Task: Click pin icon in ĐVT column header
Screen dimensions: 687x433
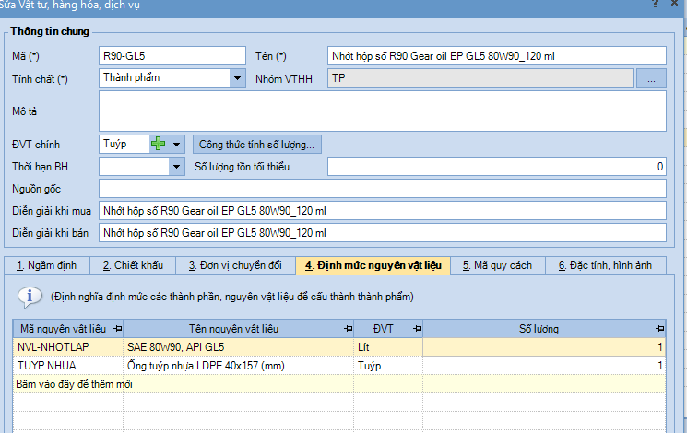Action: click(x=416, y=329)
